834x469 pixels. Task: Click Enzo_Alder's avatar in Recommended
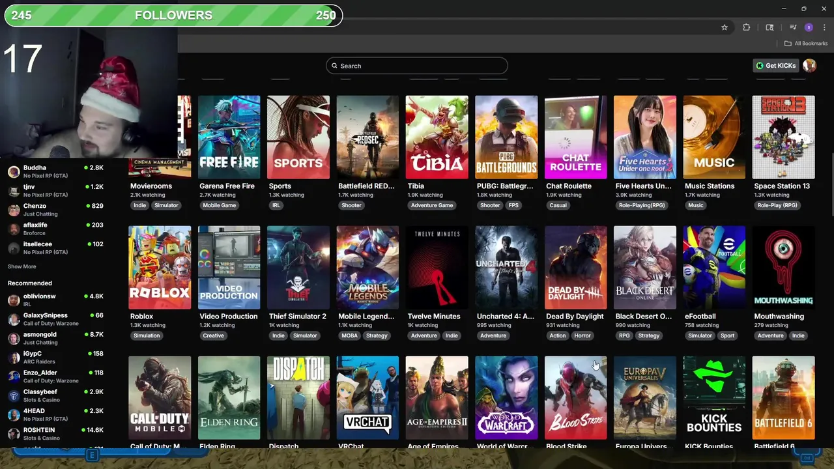14,377
